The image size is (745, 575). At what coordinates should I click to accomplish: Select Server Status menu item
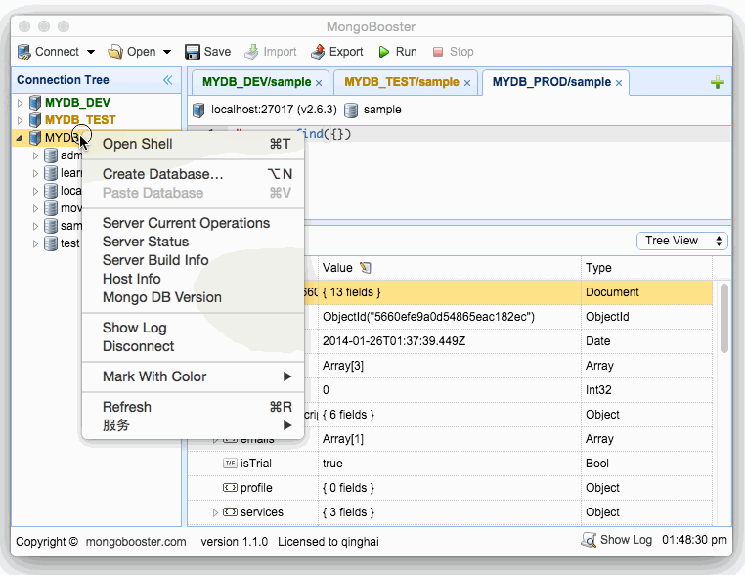coord(193,242)
